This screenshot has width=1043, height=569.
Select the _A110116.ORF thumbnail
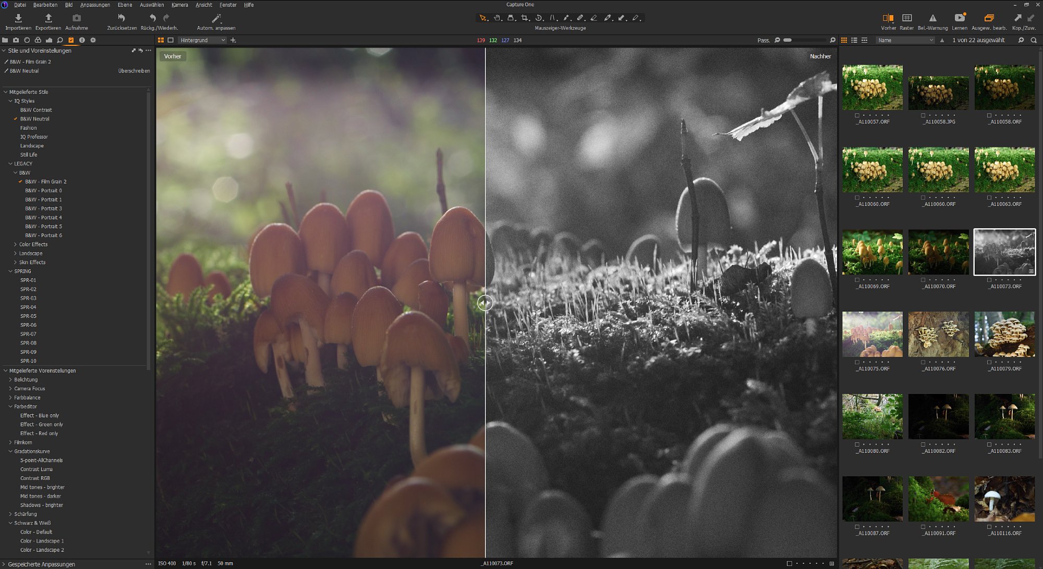1004,499
